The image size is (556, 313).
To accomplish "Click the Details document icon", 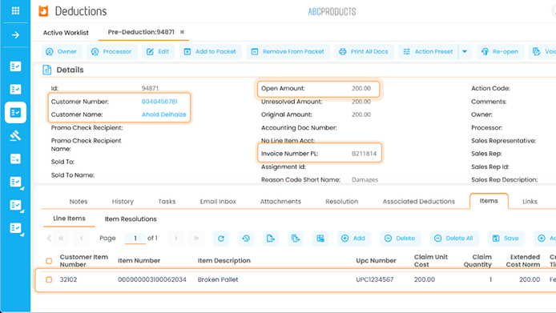I will (46, 70).
